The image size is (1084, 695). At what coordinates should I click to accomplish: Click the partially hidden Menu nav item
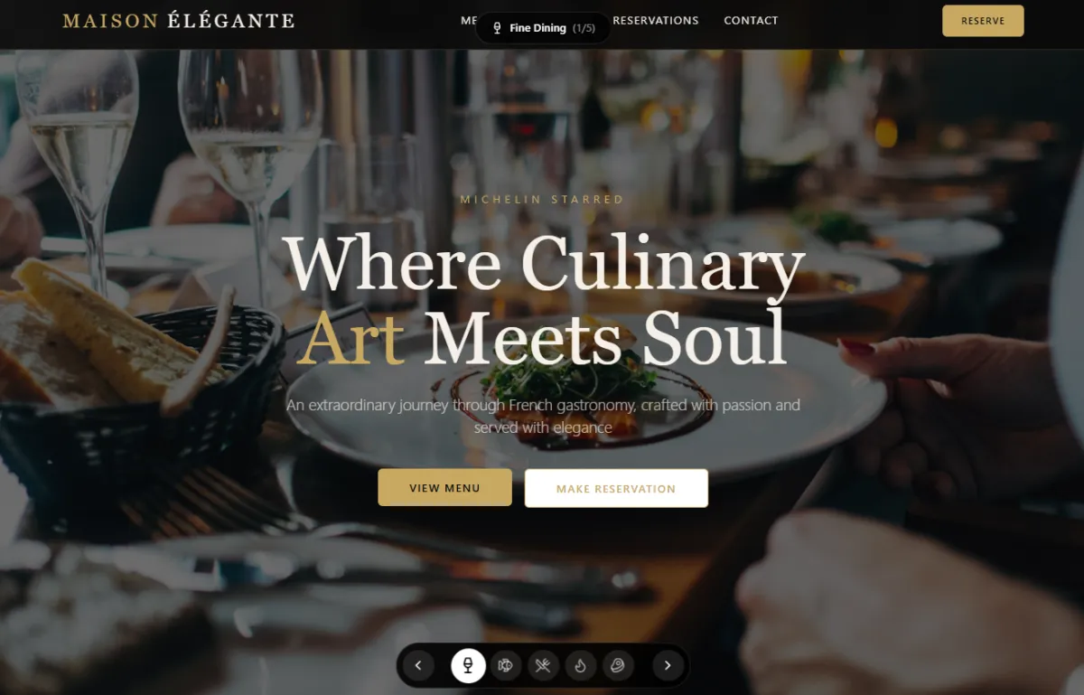(x=469, y=20)
